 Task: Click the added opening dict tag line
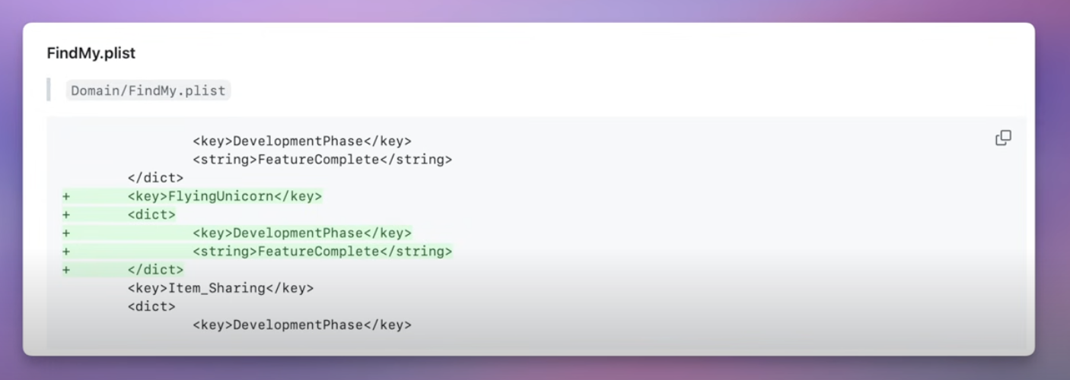click(x=151, y=214)
